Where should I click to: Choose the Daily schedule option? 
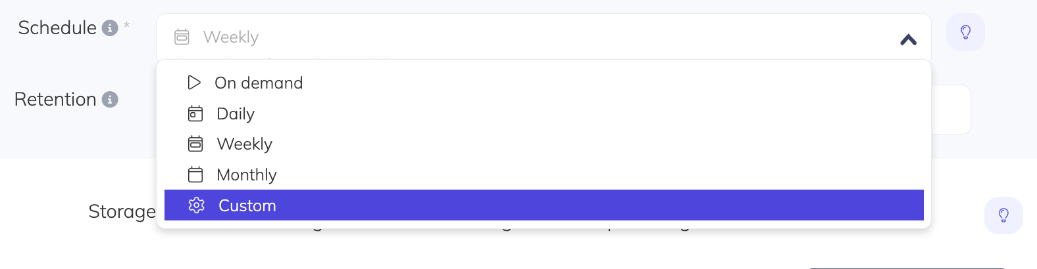tap(236, 114)
